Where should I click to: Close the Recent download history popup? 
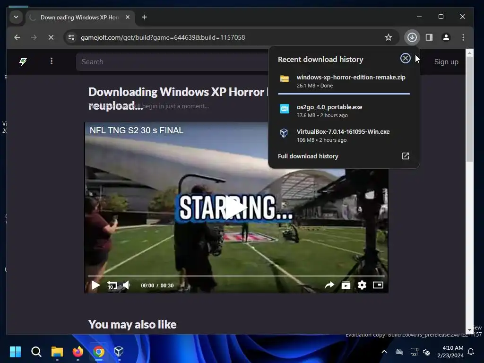[405, 58]
